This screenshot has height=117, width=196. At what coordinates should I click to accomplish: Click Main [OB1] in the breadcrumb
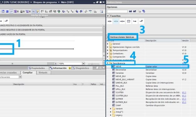pyautogui.click(x=67, y=2)
